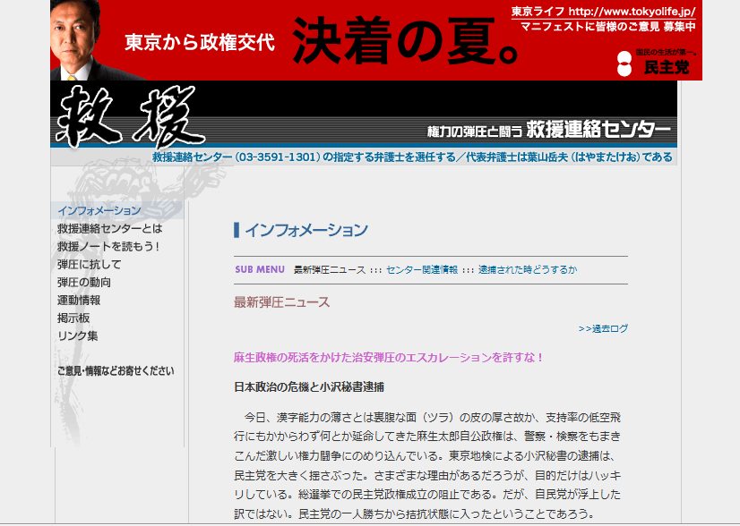Open 運動情報 in the sidebar
Image resolution: width=740 pixels, height=526 pixels.
79,301
